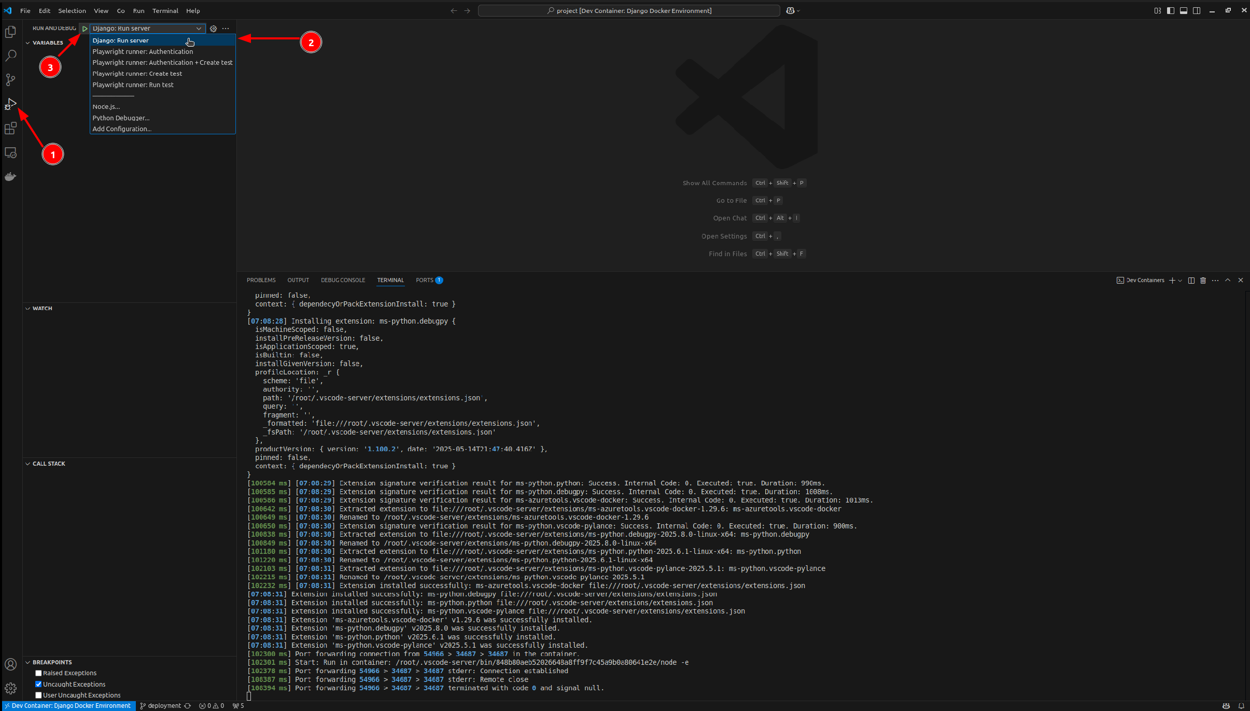Open the launch configuration dropdown
This screenshot has height=711, width=1250.
(x=147, y=29)
